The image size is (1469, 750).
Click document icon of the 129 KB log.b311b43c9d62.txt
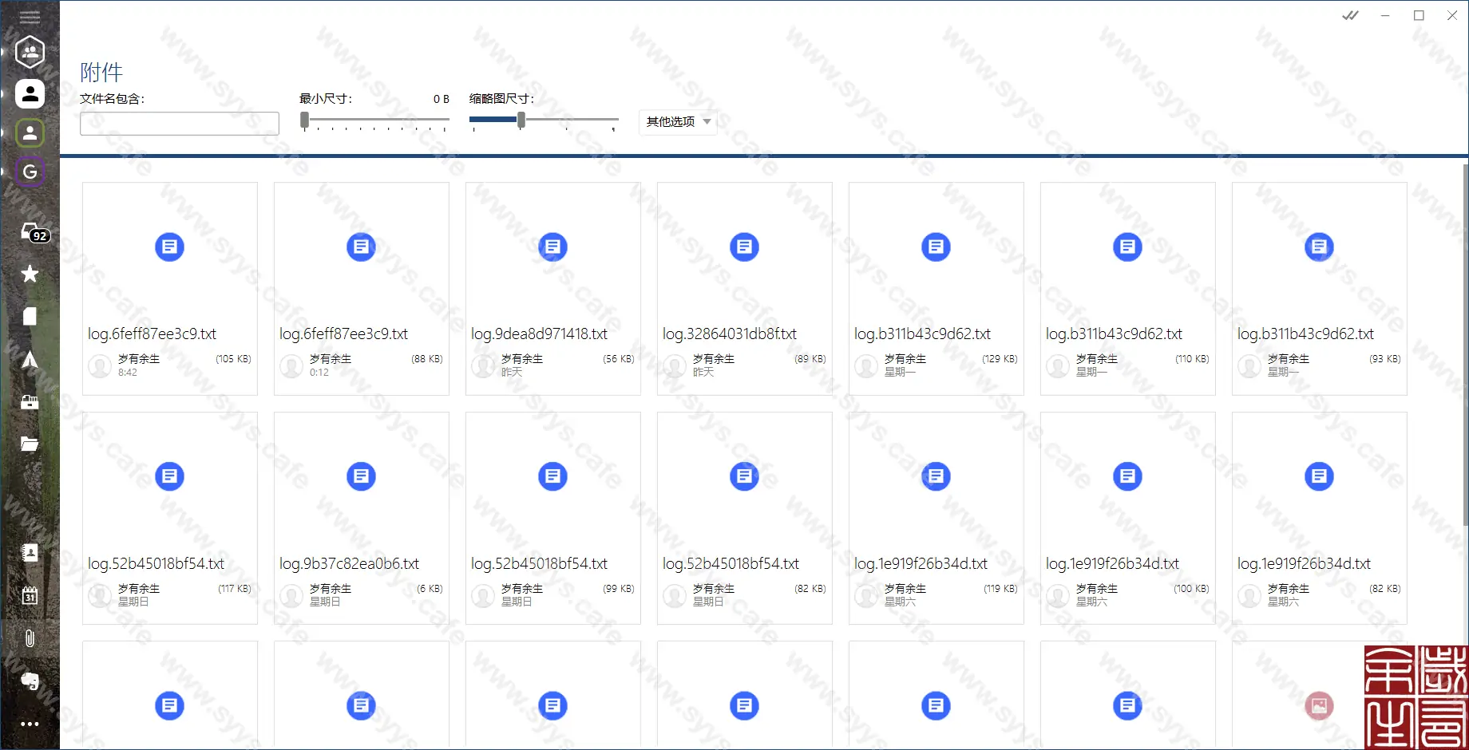pyautogui.click(x=936, y=247)
